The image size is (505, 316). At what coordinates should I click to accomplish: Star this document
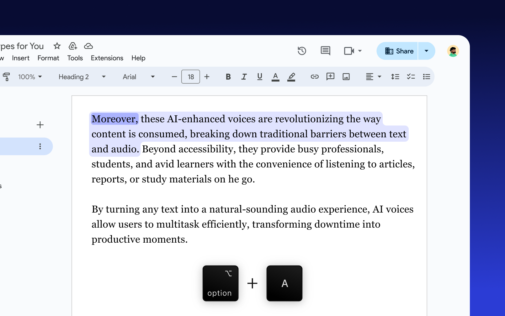57,46
